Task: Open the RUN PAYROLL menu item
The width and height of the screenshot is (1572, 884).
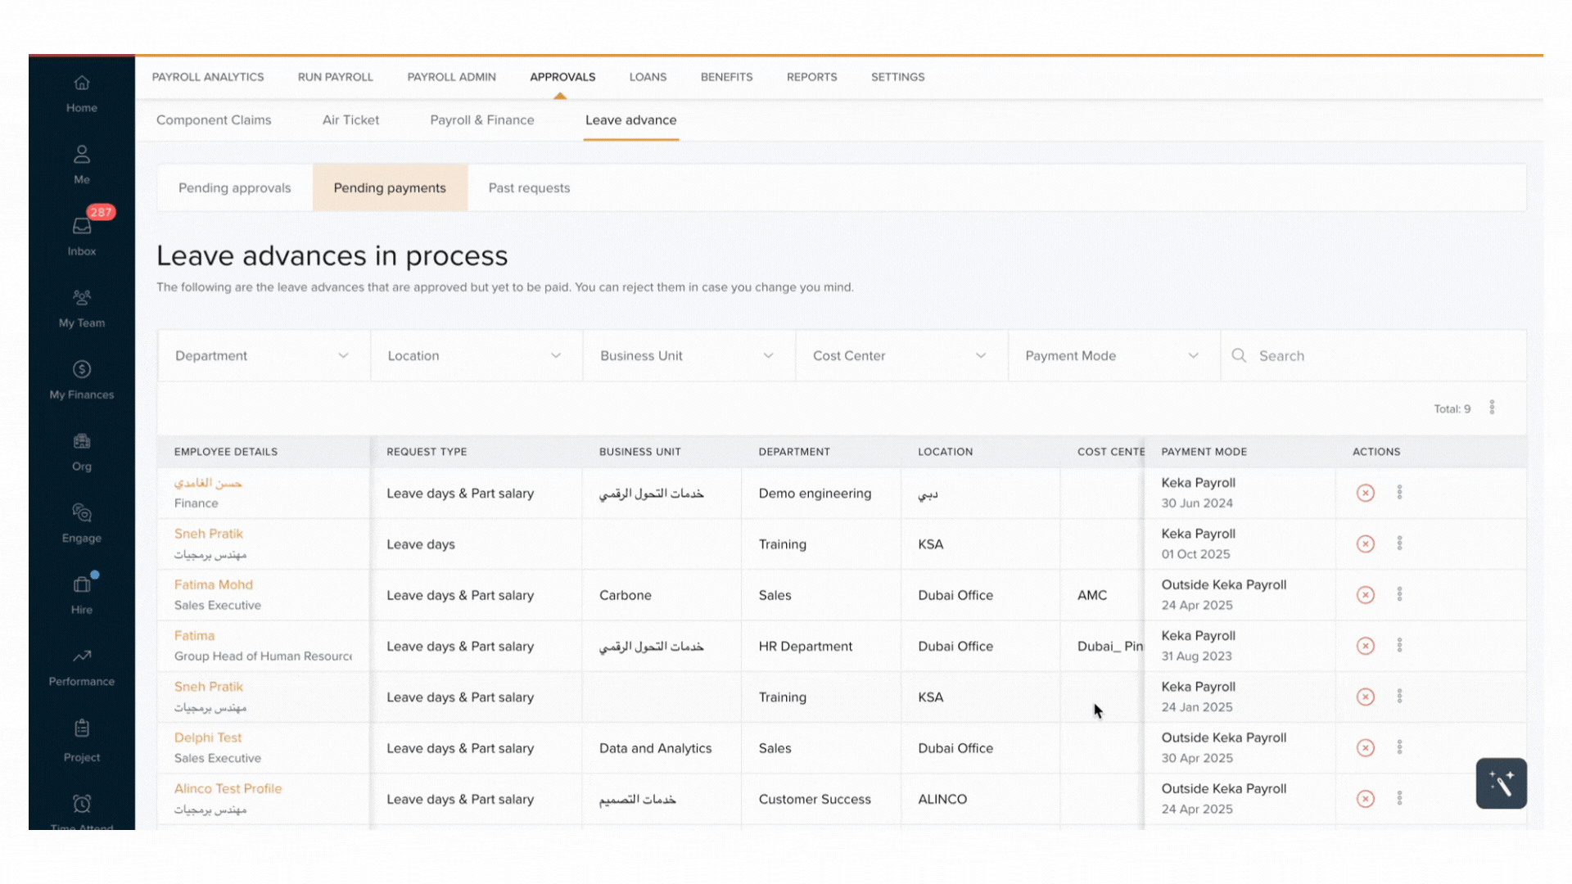Action: [x=335, y=77]
